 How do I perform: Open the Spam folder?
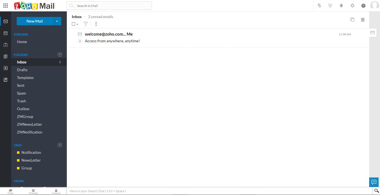click(x=21, y=93)
